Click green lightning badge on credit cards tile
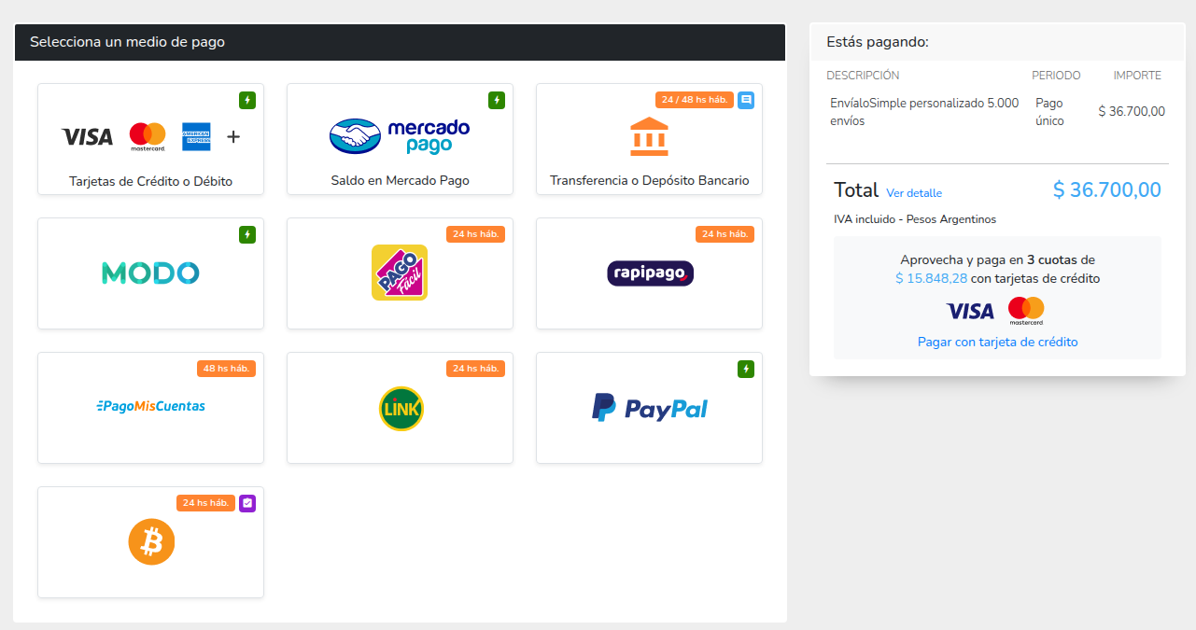Viewport: 1196px width, 630px height. point(247,100)
